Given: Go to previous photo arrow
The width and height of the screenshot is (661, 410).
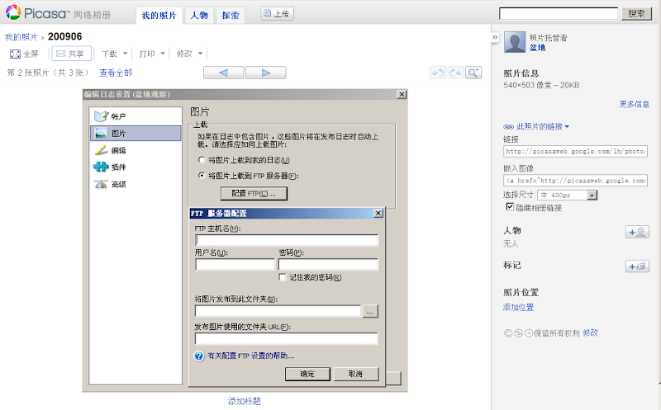Looking at the screenshot, I should [x=223, y=73].
